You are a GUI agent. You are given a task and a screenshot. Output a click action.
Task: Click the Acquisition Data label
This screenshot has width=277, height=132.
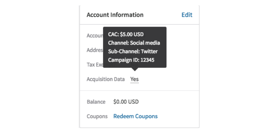pyautogui.click(x=105, y=79)
